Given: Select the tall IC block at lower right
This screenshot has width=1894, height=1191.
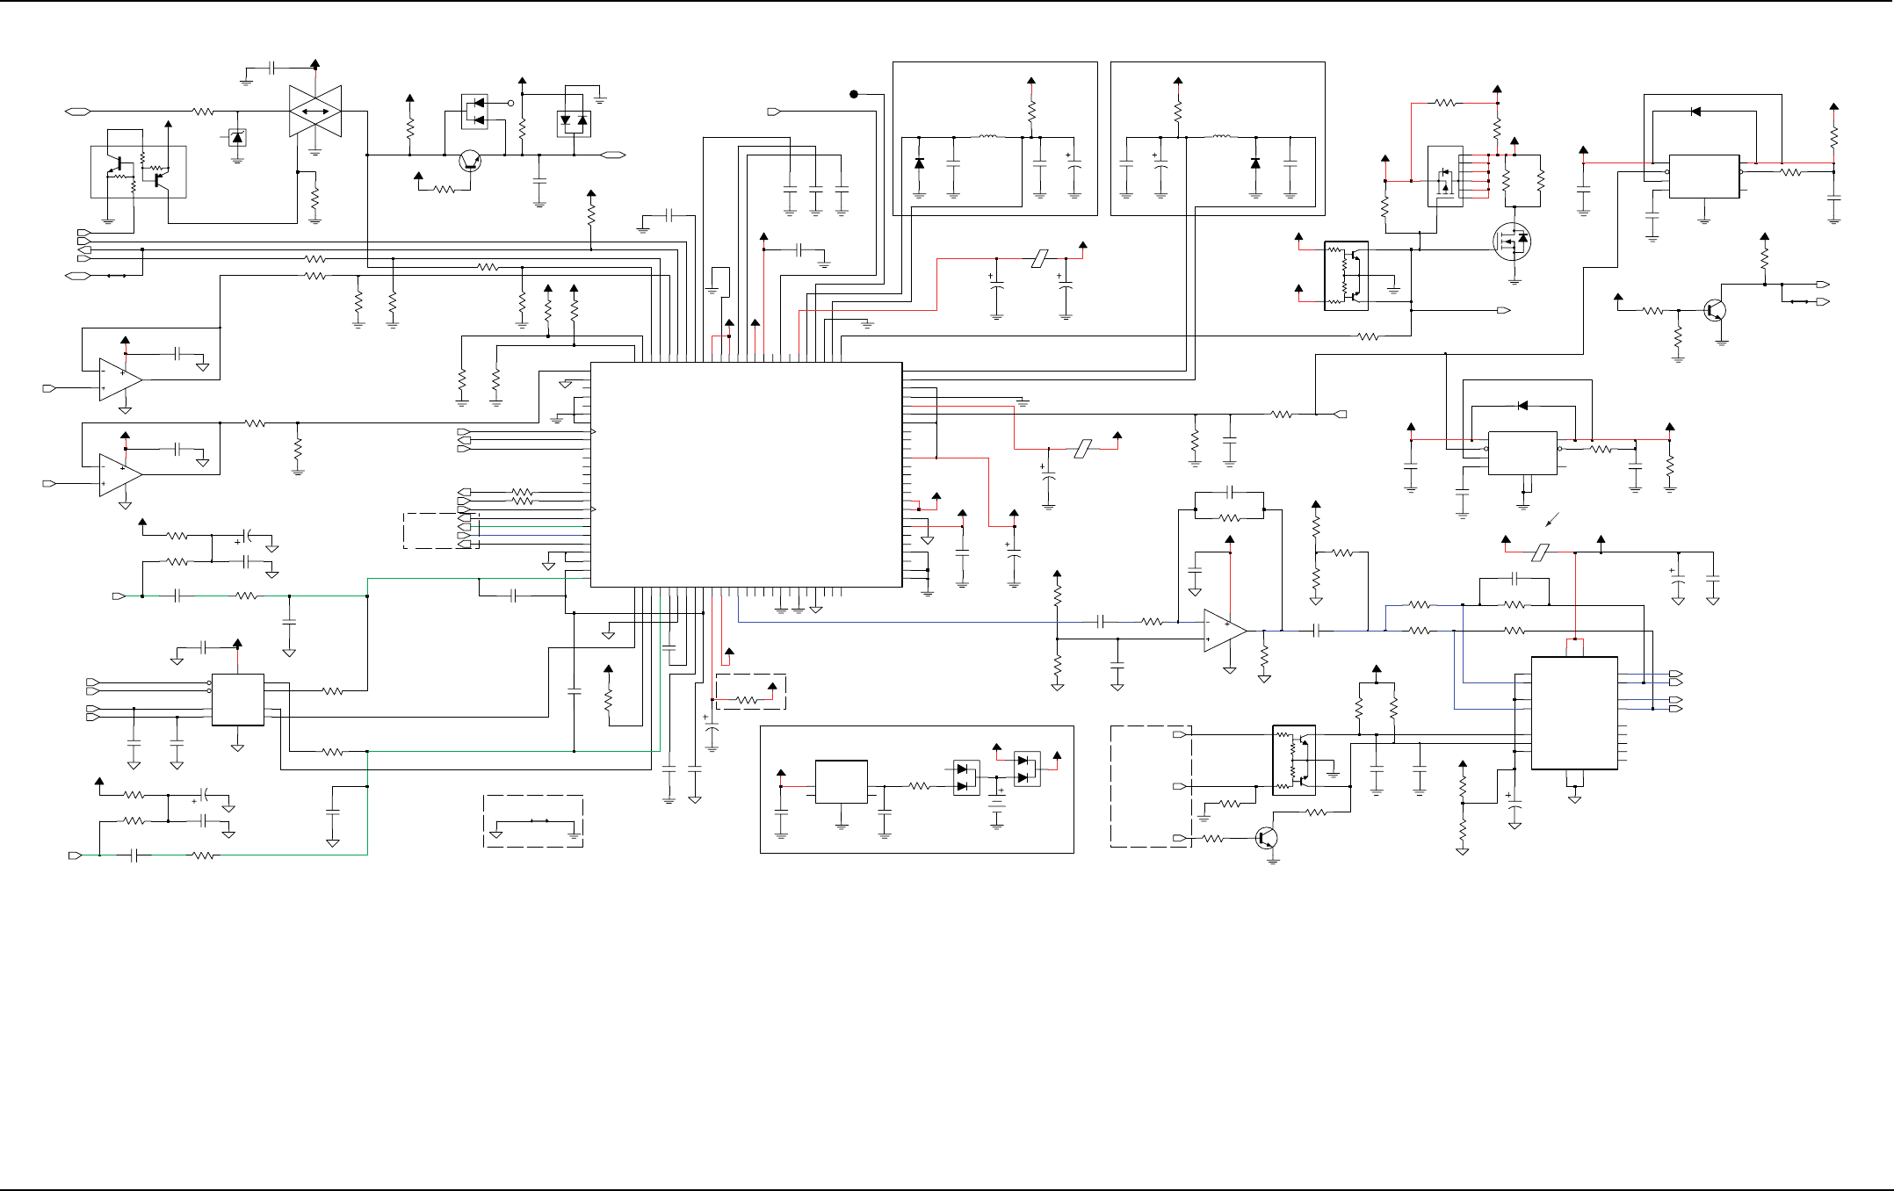Looking at the screenshot, I should pos(1574,713).
